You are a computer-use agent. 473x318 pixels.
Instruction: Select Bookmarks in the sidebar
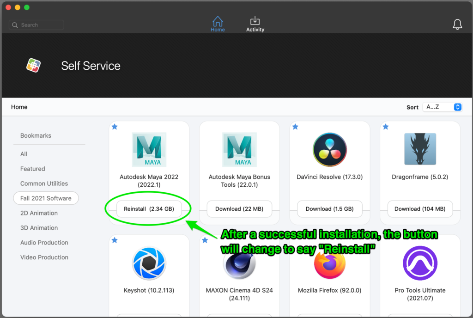(x=36, y=135)
